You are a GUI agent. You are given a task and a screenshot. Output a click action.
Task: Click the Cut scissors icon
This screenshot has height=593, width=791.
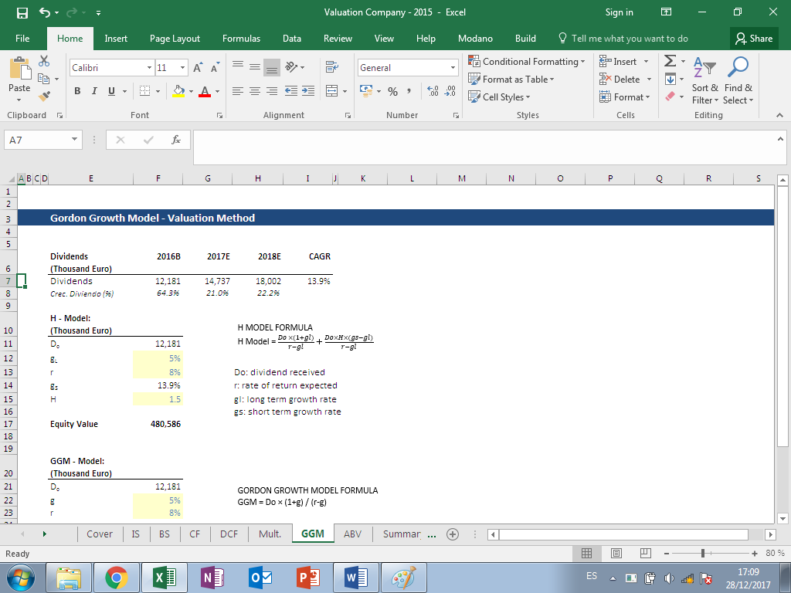(44, 62)
